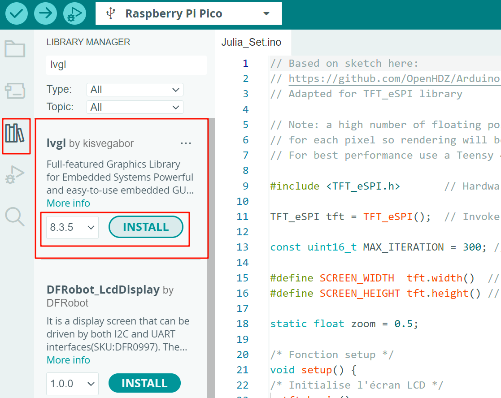
Task: Click the Verify checkmark button
Action: coord(16,13)
